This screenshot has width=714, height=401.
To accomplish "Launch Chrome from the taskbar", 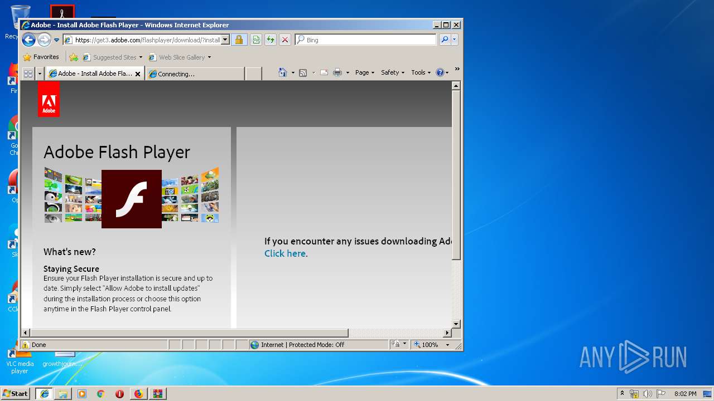I will 101,394.
